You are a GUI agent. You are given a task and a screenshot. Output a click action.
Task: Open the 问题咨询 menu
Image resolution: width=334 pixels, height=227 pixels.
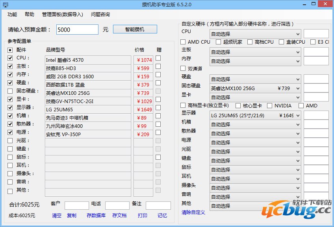[100, 14]
